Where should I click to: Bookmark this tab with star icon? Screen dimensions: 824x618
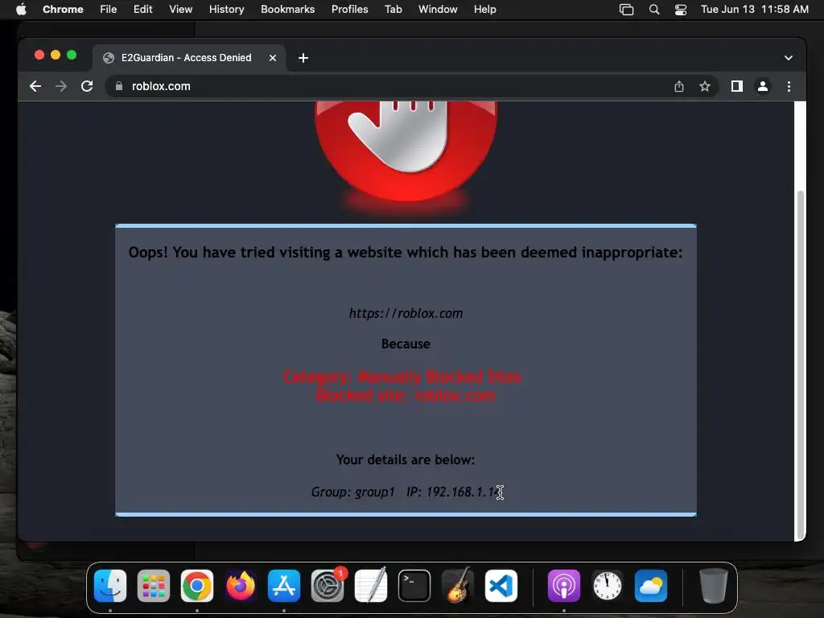point(705,86)
